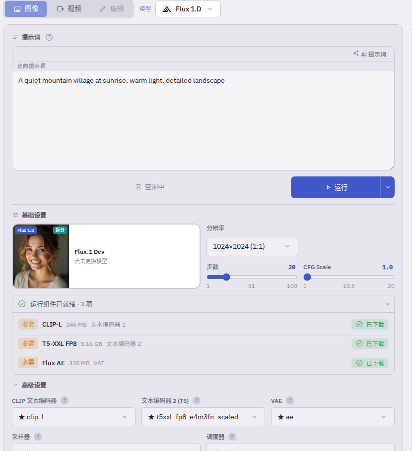The width and height of the screenshot is (412, 451).
Task: Open the 1024×1024 (1:1) resolution dropdown
Action: pyautogui.click(x=252, y=246)
